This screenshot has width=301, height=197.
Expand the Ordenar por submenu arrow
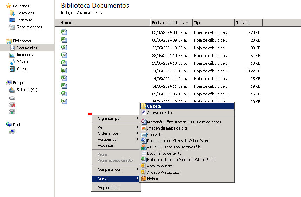pos(138,133)
